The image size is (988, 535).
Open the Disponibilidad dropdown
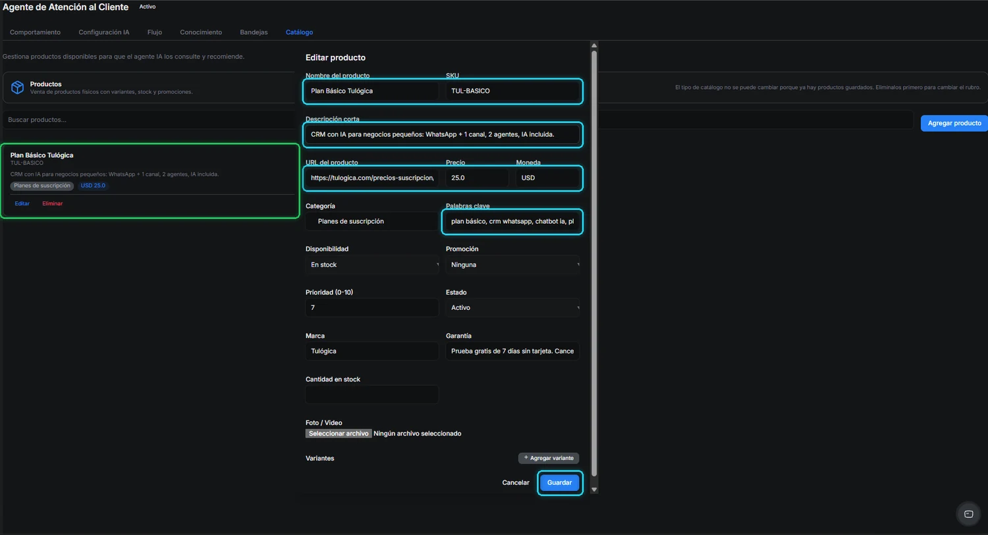coord(372,265)
